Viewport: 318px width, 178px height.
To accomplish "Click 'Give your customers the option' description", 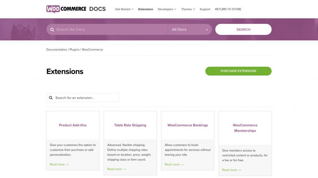I will pyautogui.click(x=73, y=150).
